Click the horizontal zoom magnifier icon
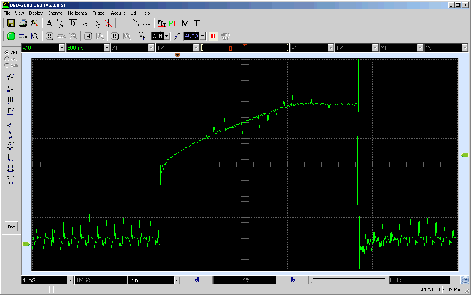This screenshot has width=471, height=295. (141, 36)
